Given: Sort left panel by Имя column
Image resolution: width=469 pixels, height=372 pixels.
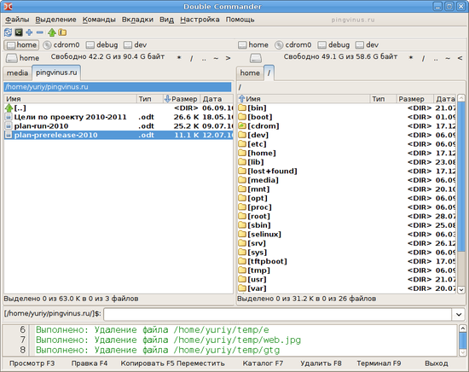Looking at the screenshot, I should tap(70, 99).
